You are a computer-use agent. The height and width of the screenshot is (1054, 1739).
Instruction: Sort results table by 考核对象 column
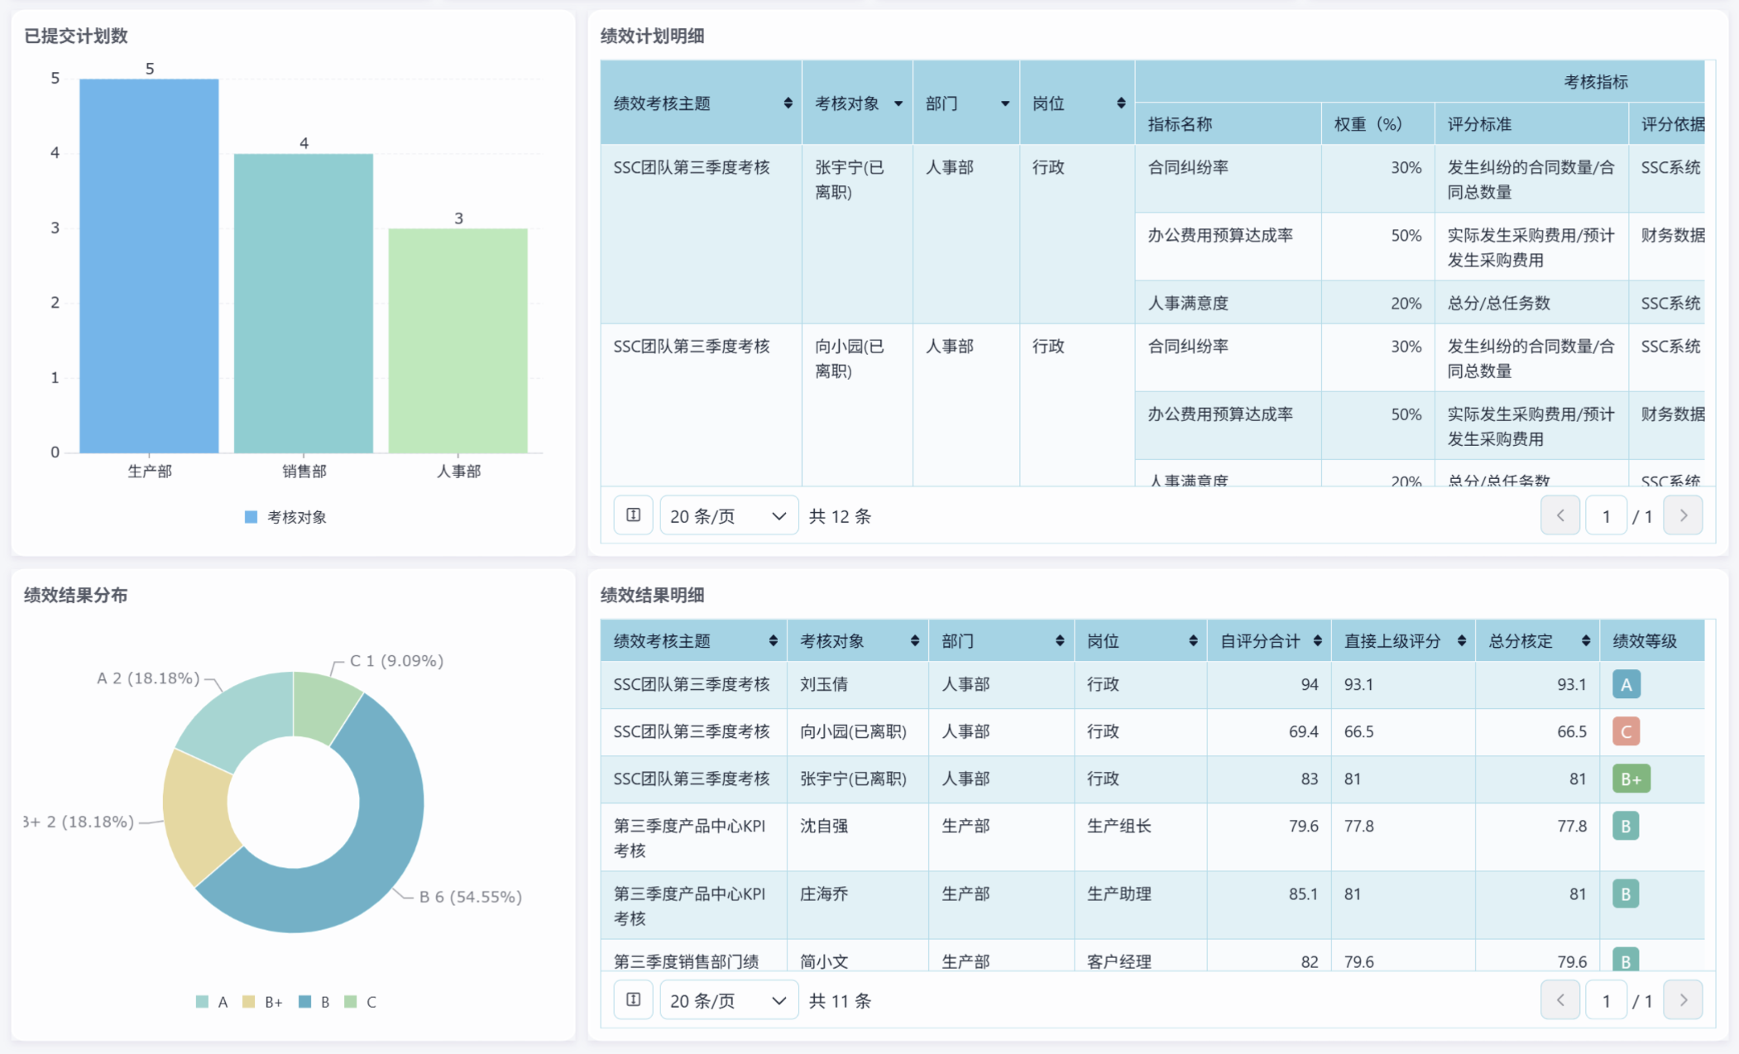click(914, 641)
